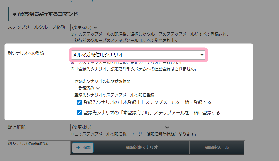
Task: Click the plus icon in the 追加 button
Action: click(78, 148)
